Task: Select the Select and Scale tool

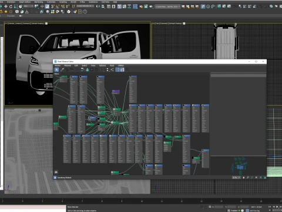Action: 16,6
